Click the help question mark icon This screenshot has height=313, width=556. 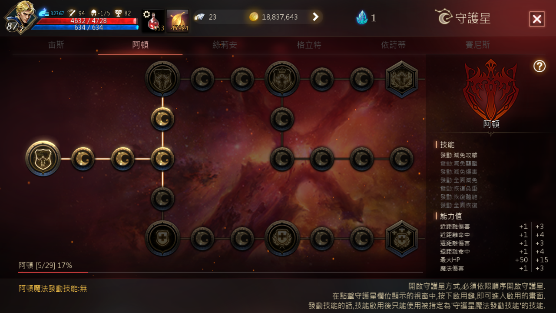point(539,66)
